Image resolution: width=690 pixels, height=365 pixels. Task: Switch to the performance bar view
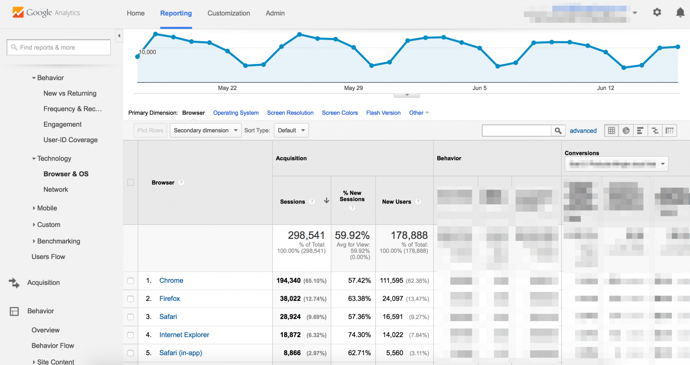tap(640, 131)
